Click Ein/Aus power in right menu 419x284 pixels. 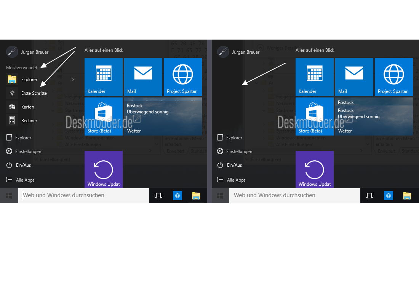[230, 165]
